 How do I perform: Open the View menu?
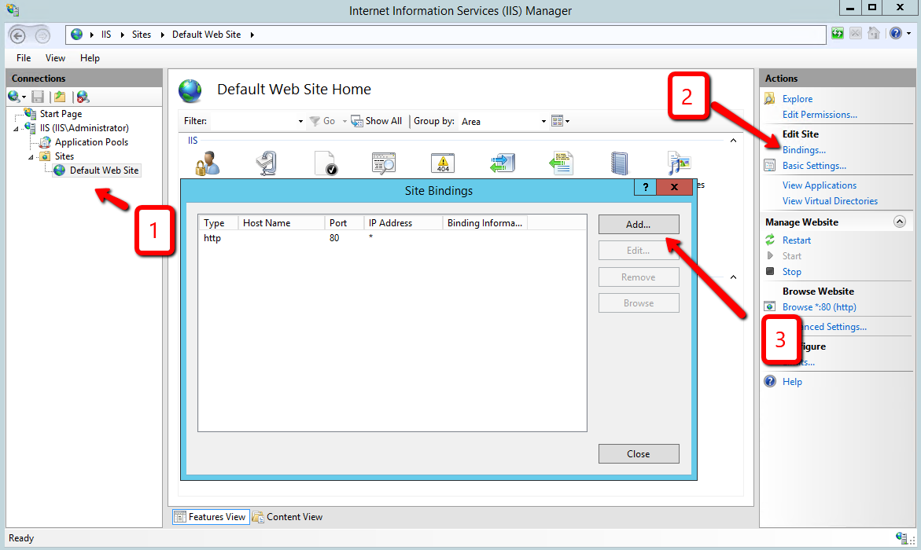pyautogui.click(x=55, y=58)
